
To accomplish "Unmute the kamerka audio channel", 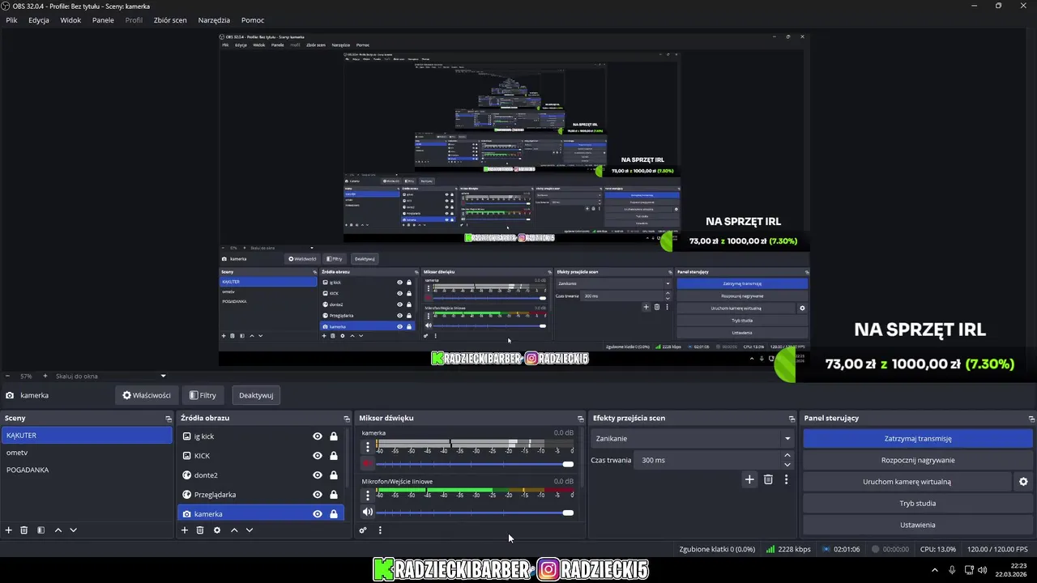I will tap(368, 464).
